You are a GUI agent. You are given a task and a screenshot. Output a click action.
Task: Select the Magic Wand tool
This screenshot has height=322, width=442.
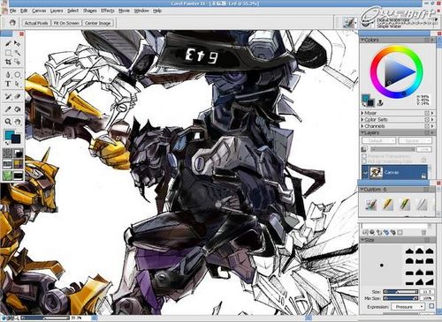tap(18, 53)
